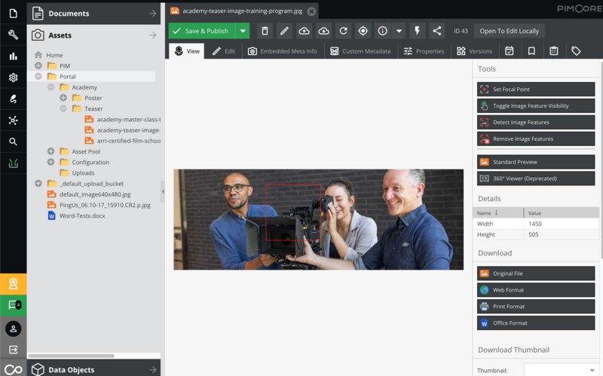
Task: Expand the PIM folder
Action: click(x=38, y=66)
